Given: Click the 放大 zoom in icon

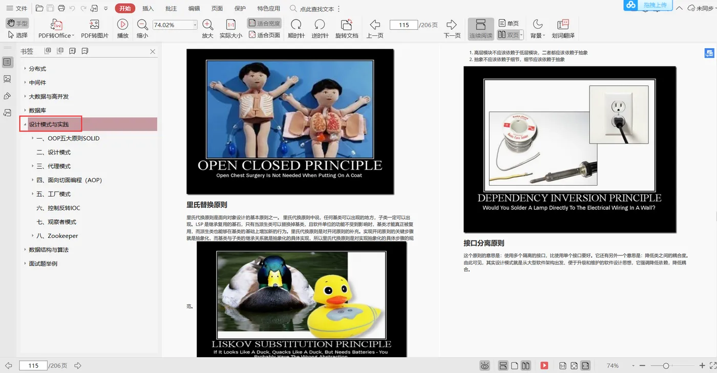Looking at the screenshot, I should coord(207,25).
